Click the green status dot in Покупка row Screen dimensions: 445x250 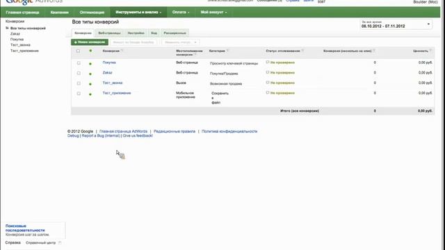click(x=90, y=64)
